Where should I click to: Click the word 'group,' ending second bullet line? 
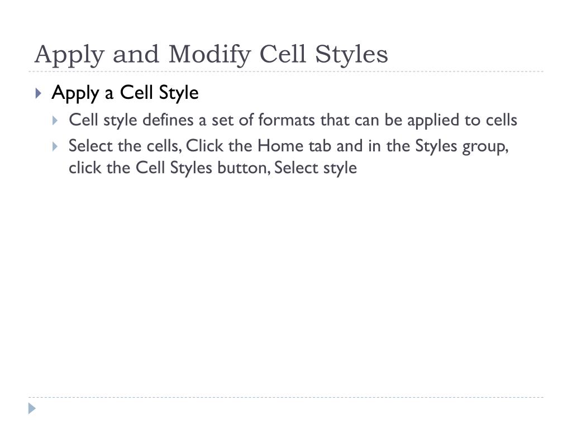[x=485, y=147]
